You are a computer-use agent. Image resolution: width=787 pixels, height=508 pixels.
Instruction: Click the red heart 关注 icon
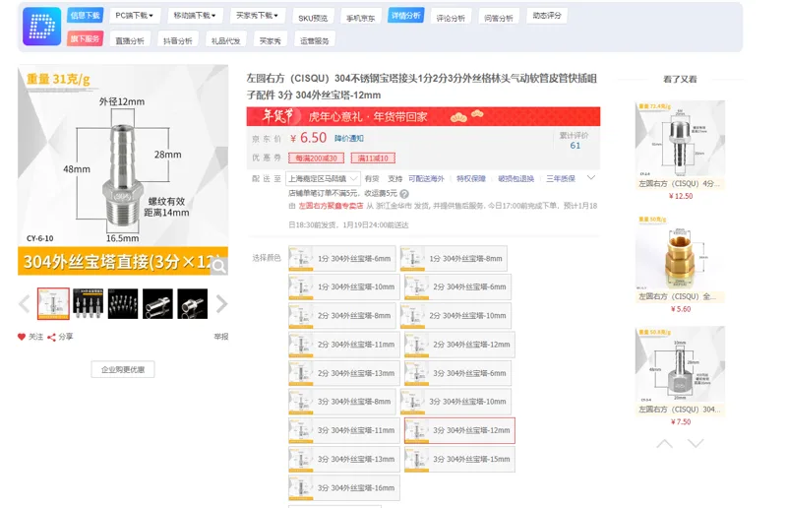[21, 337]
